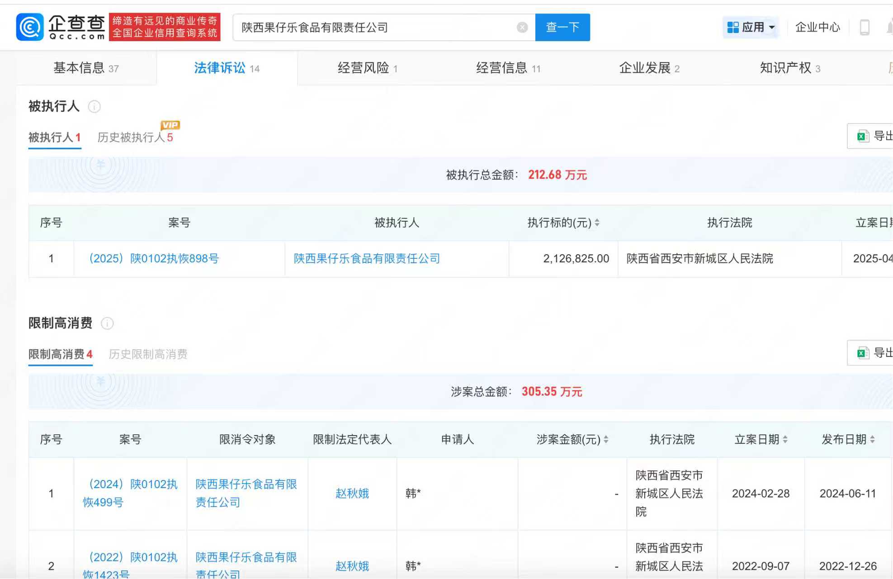
Task: Sort by 执行标的(元) column arrows
Action: pos(597,223)
